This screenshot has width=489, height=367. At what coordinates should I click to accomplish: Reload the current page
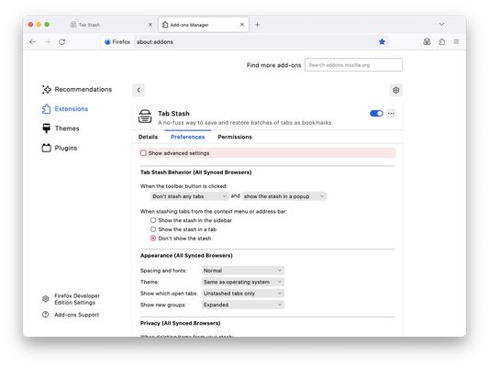pos(62,42)
